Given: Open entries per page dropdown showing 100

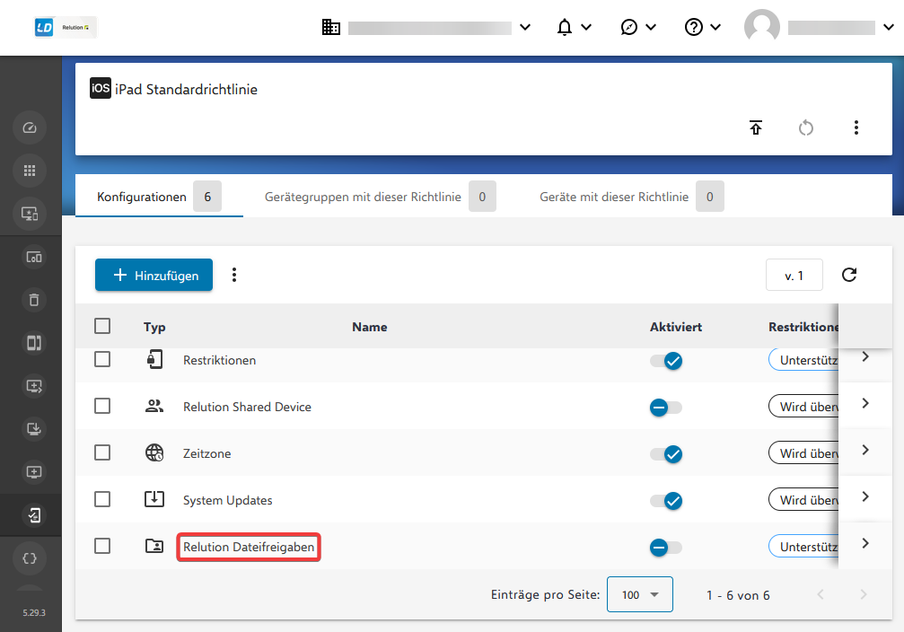Looking at the screenshot, I should [639, 594].
